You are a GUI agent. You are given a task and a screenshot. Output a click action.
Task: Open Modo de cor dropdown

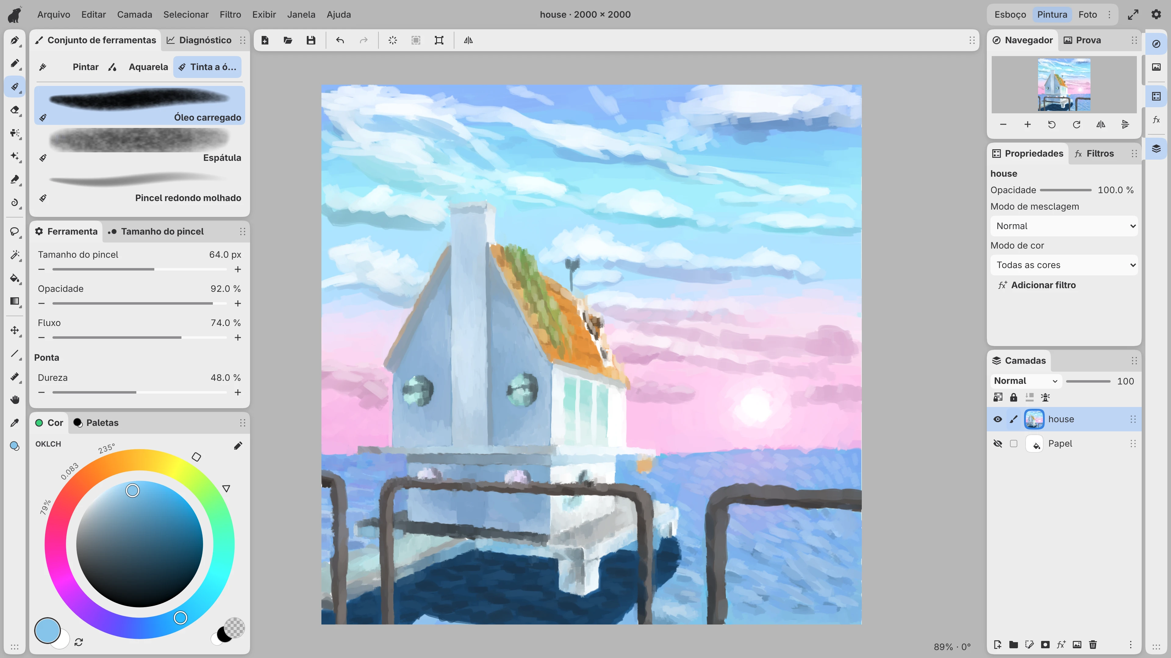tap(1064, 265)
